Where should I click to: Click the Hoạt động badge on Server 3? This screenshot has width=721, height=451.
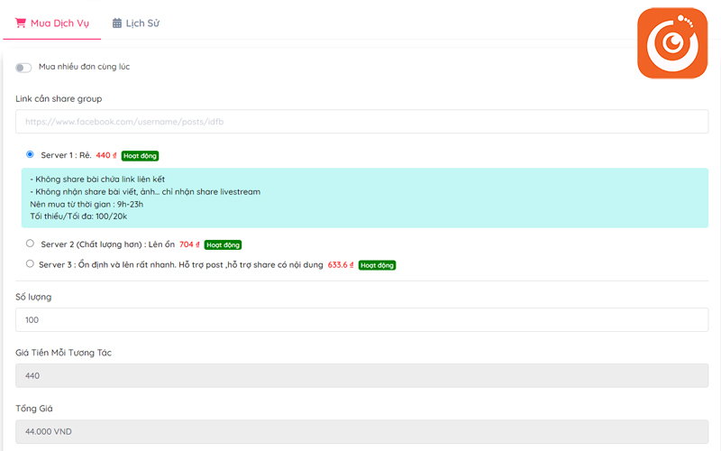[x=377, y=265]
